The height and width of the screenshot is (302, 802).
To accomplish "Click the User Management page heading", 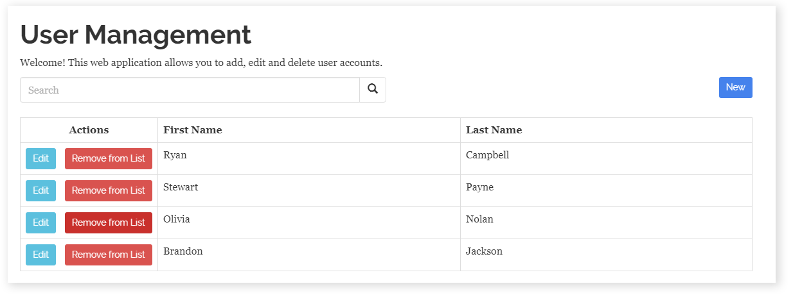I will click(136, 35).
